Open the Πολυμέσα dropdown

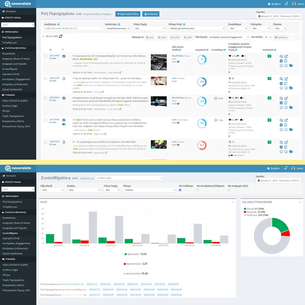[260, 28]
